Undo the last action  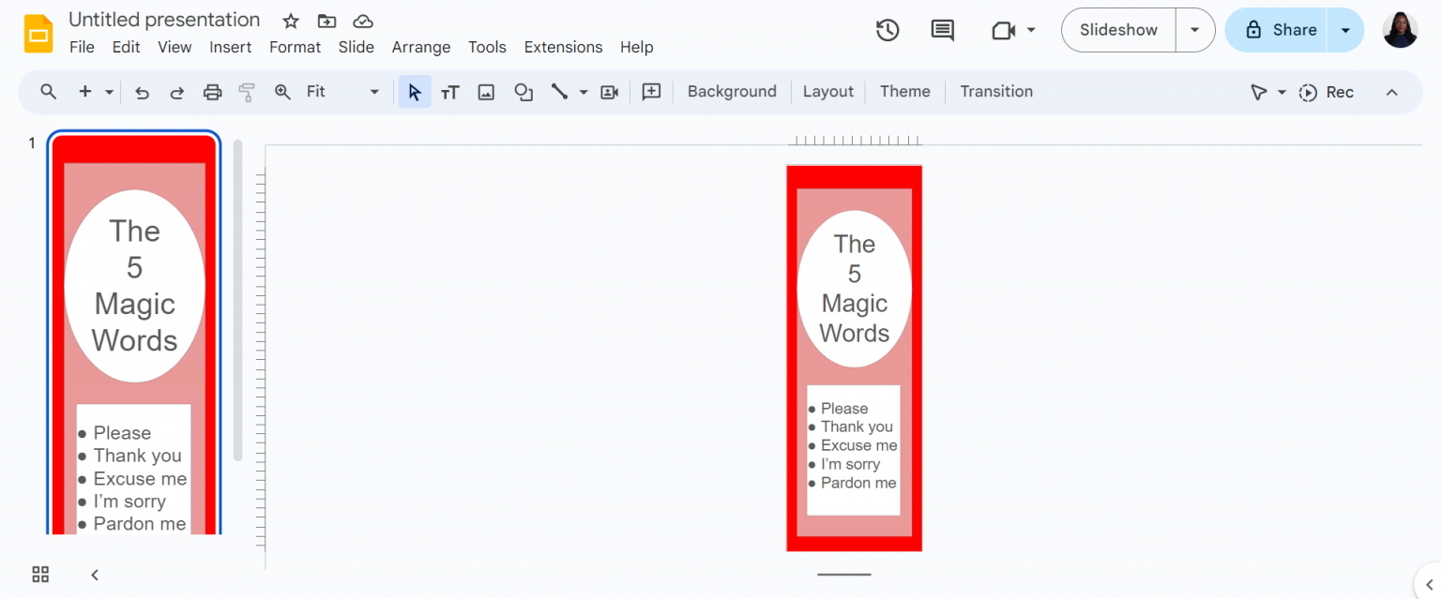tap(141, 91)
